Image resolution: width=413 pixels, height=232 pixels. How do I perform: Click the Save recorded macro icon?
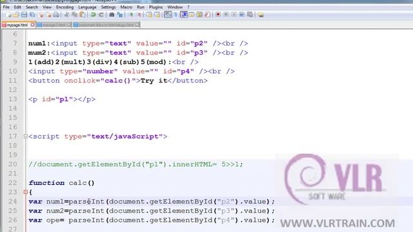pos(250,15)
